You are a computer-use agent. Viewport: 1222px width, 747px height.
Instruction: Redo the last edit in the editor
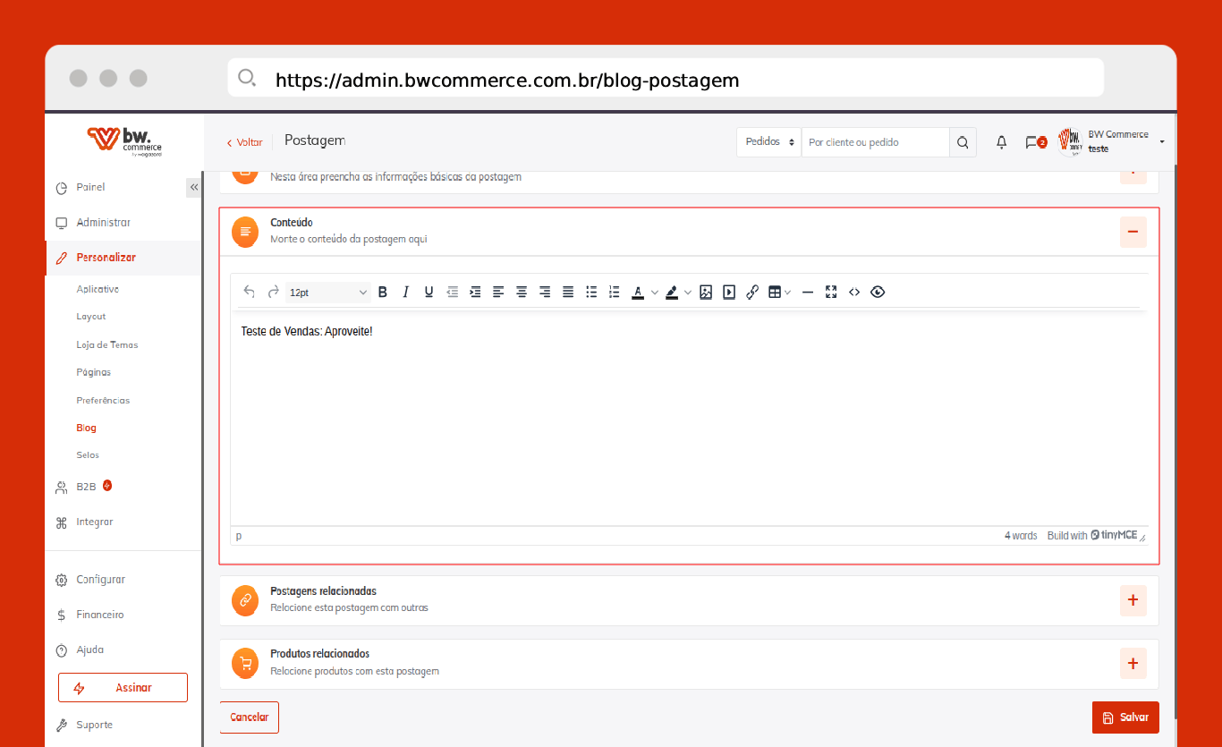(274, 292)
